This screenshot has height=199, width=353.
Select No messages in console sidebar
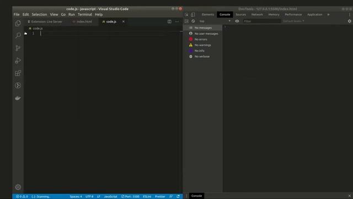(x=203, y=28)
